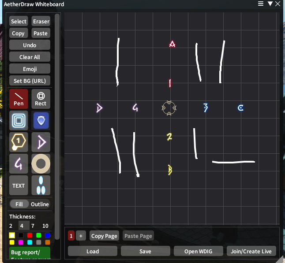Pick the blue color swatch

(48, 235)
